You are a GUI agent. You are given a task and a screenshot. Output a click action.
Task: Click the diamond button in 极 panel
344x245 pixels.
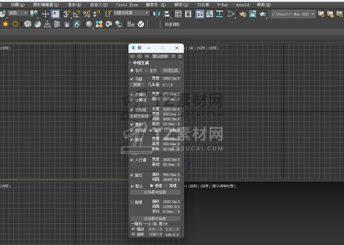(139, 56)
